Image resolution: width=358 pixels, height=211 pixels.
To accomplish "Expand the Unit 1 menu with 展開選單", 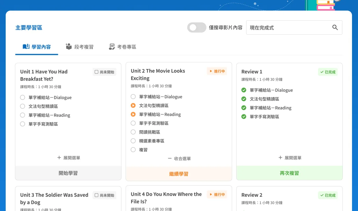I will coord(68,158).
